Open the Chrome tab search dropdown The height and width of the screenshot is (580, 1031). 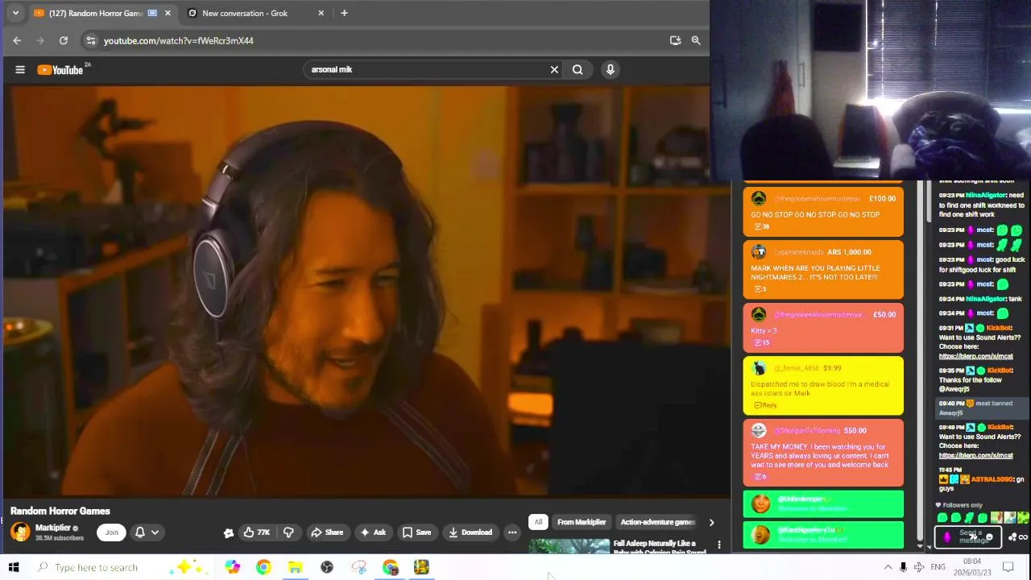pos(15,13)
